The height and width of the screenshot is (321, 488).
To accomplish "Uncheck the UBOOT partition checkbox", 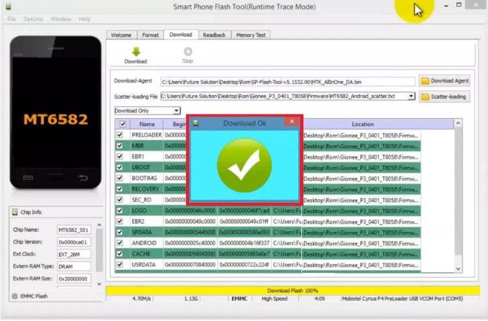I will coord(120,167).
